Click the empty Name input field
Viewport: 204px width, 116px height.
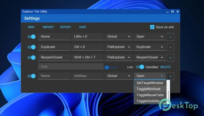[54, 76]
